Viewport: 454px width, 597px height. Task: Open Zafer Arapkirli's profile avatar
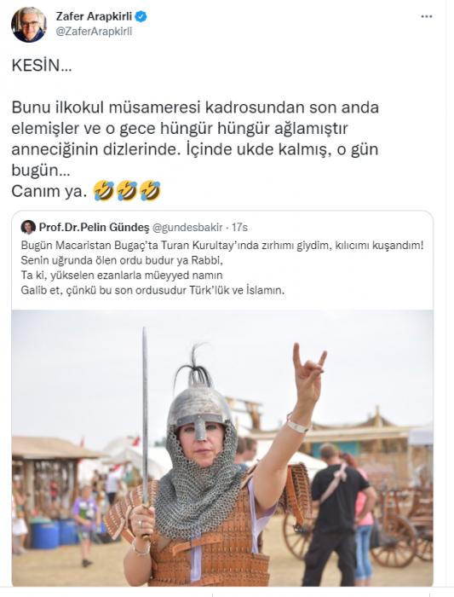click(x=29, y=24)
